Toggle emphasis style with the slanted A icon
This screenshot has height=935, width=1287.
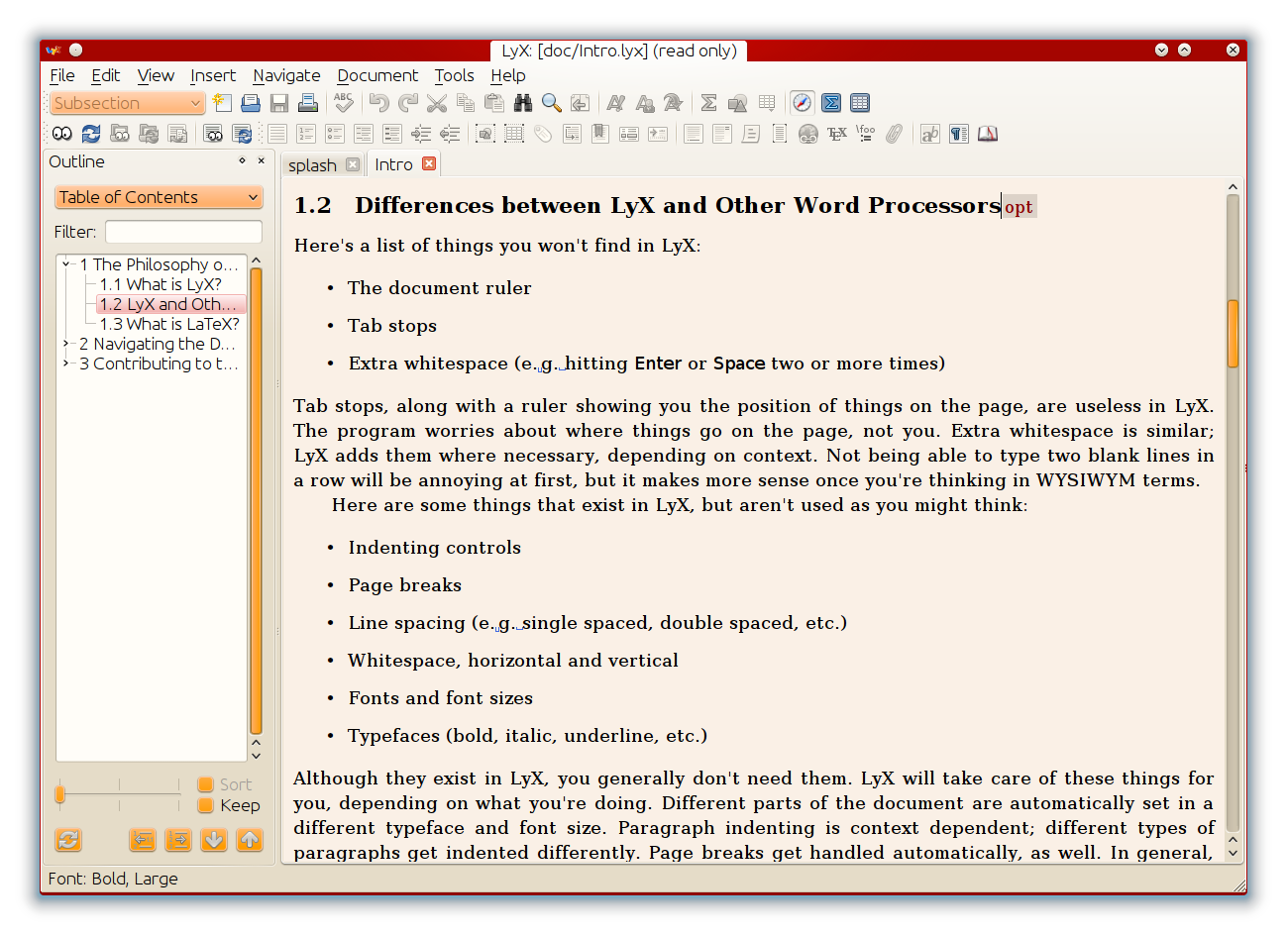[615, 103]
